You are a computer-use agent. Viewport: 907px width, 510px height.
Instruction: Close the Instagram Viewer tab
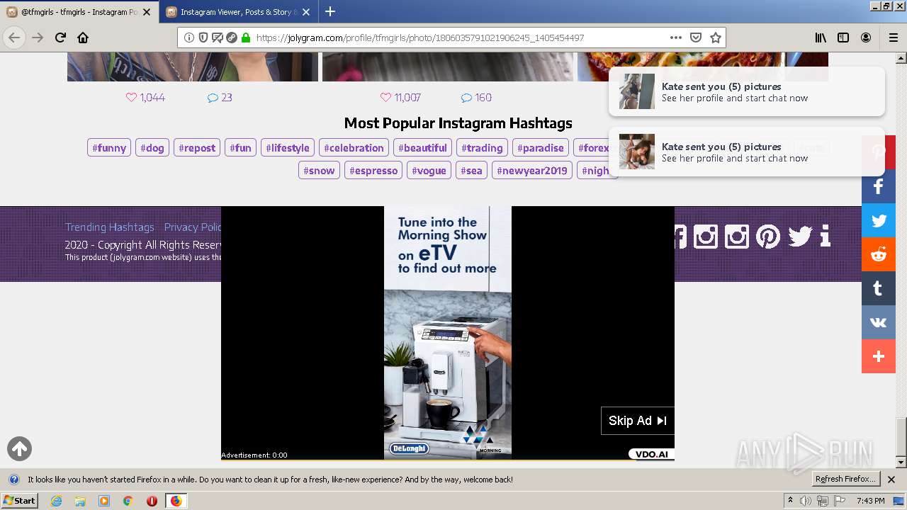tap(306, 12)
